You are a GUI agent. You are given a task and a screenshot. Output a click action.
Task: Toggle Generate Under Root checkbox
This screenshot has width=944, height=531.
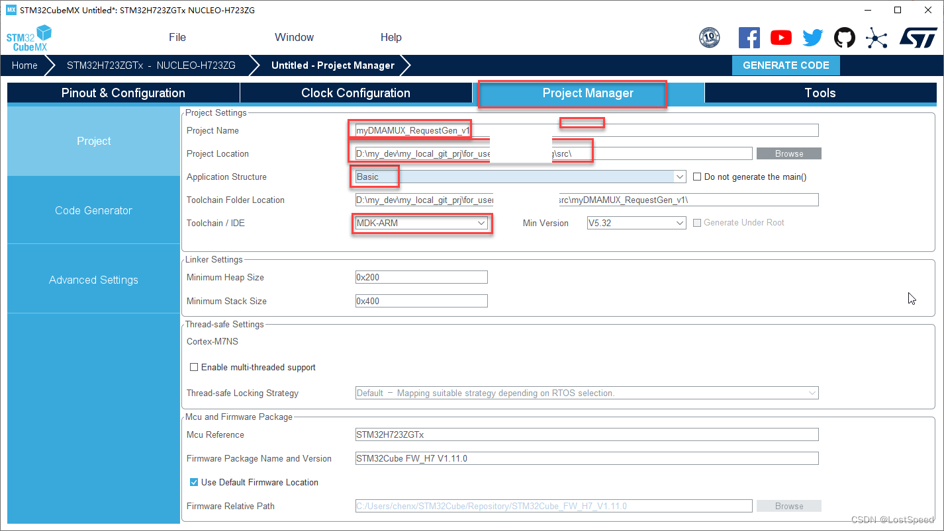(x=697, y=223)
